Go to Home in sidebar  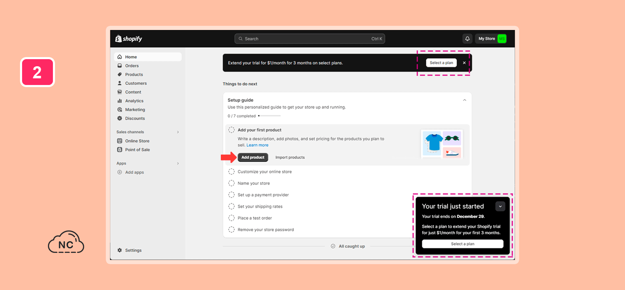pos(148,57)
